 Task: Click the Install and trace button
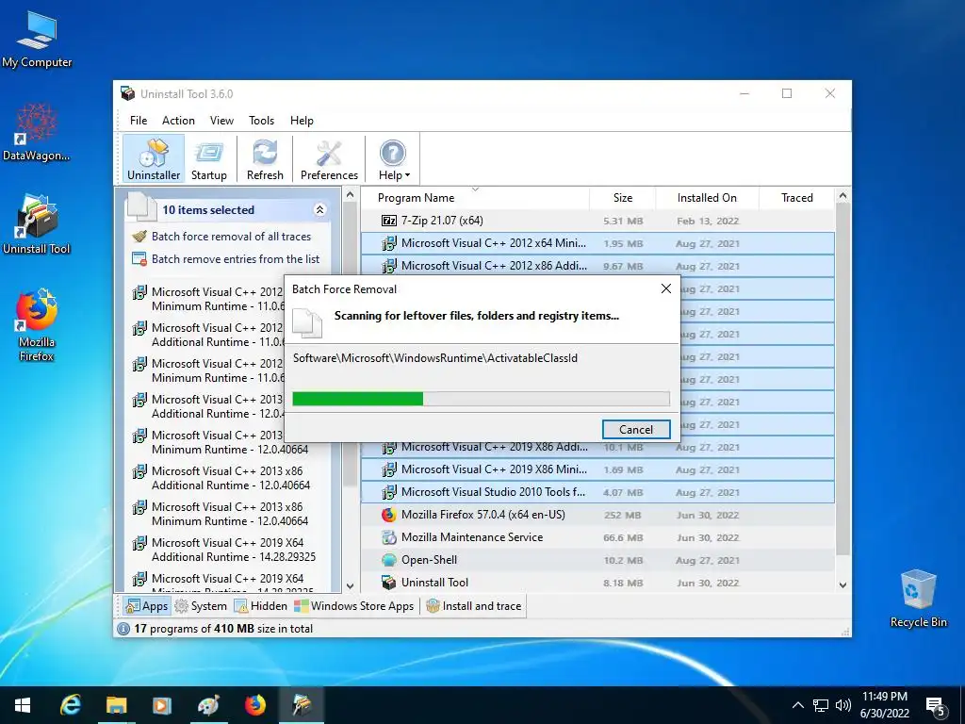tap(474, 606)
